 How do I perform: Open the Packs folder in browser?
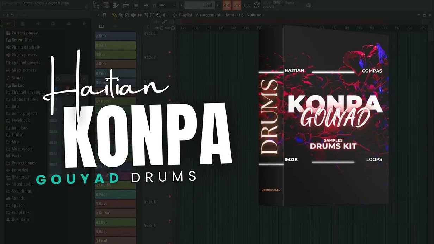coord(14,156)
